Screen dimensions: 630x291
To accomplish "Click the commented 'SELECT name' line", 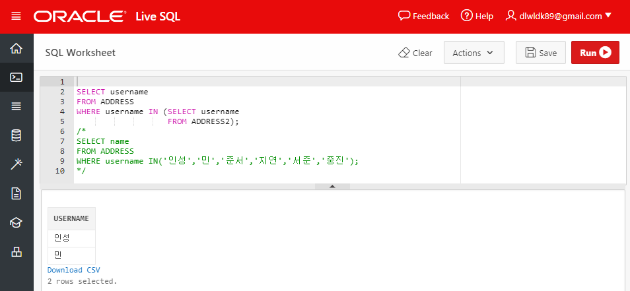I will tap(103, 141).
